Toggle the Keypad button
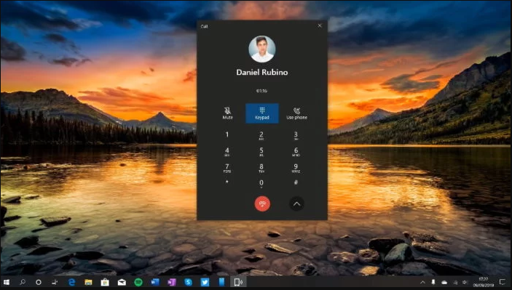 [262, 113]
